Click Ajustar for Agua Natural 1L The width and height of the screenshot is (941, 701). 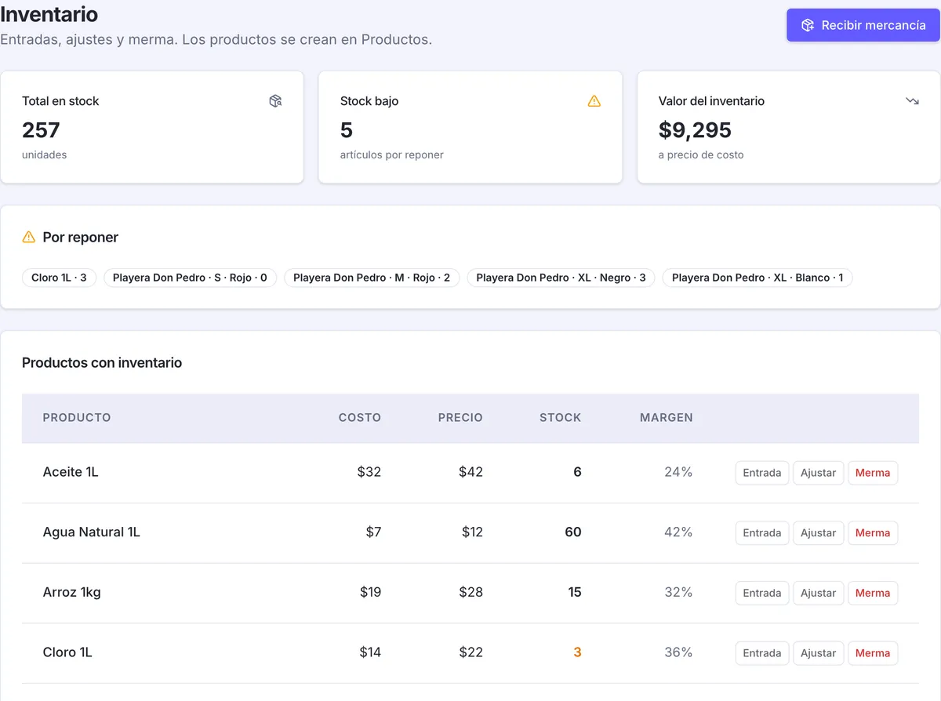819,533
